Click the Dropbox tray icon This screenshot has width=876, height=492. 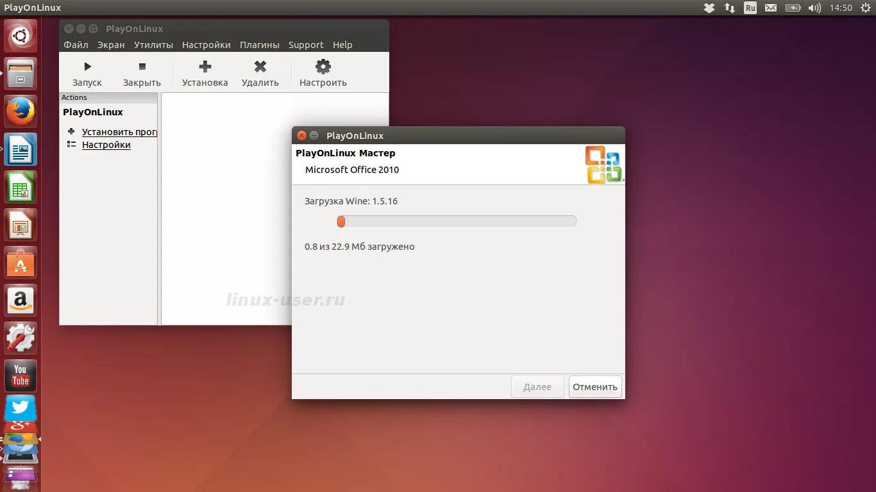tap(709, 8)
